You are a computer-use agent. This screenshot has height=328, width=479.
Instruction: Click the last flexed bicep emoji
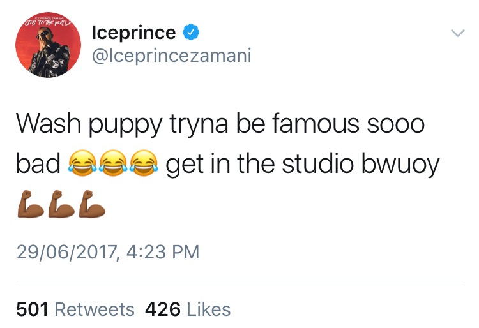click(91, 204)
